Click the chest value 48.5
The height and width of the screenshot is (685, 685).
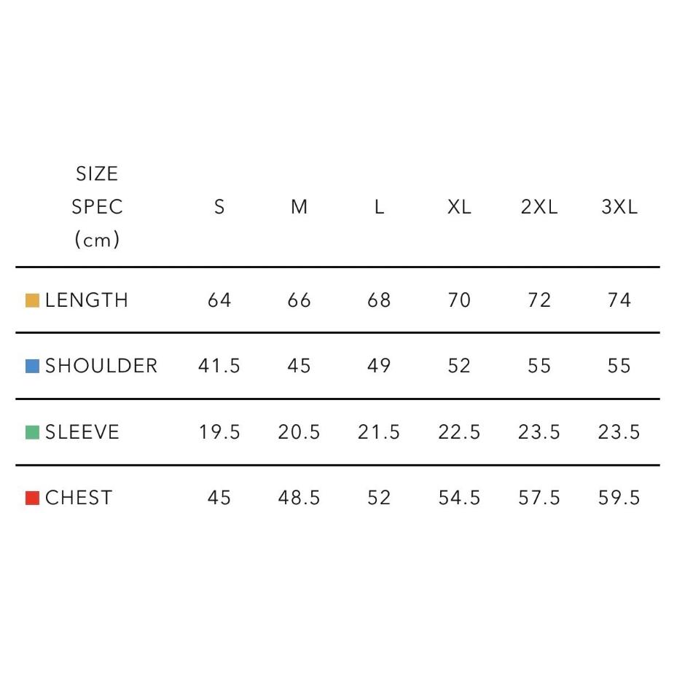(x=300, y=498)
